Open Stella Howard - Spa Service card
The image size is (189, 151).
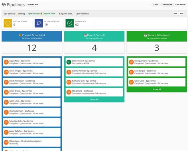coord(94,62)
